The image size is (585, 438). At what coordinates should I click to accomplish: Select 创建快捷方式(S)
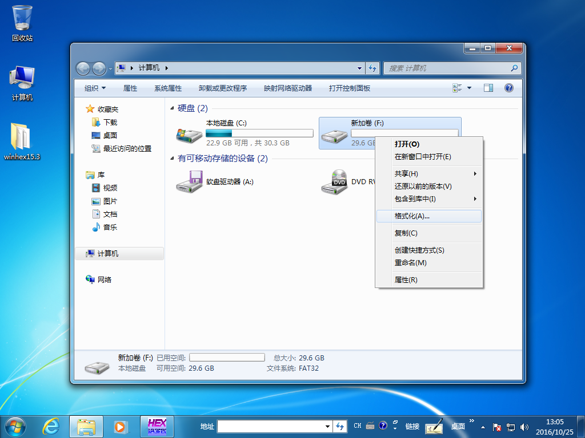point(428,250)
